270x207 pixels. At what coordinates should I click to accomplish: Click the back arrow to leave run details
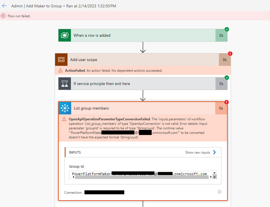[4, 6]
